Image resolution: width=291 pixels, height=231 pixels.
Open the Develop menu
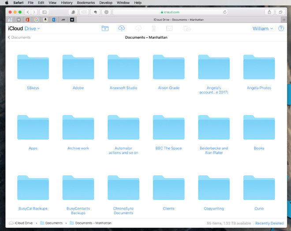click(x=106, y=3)
